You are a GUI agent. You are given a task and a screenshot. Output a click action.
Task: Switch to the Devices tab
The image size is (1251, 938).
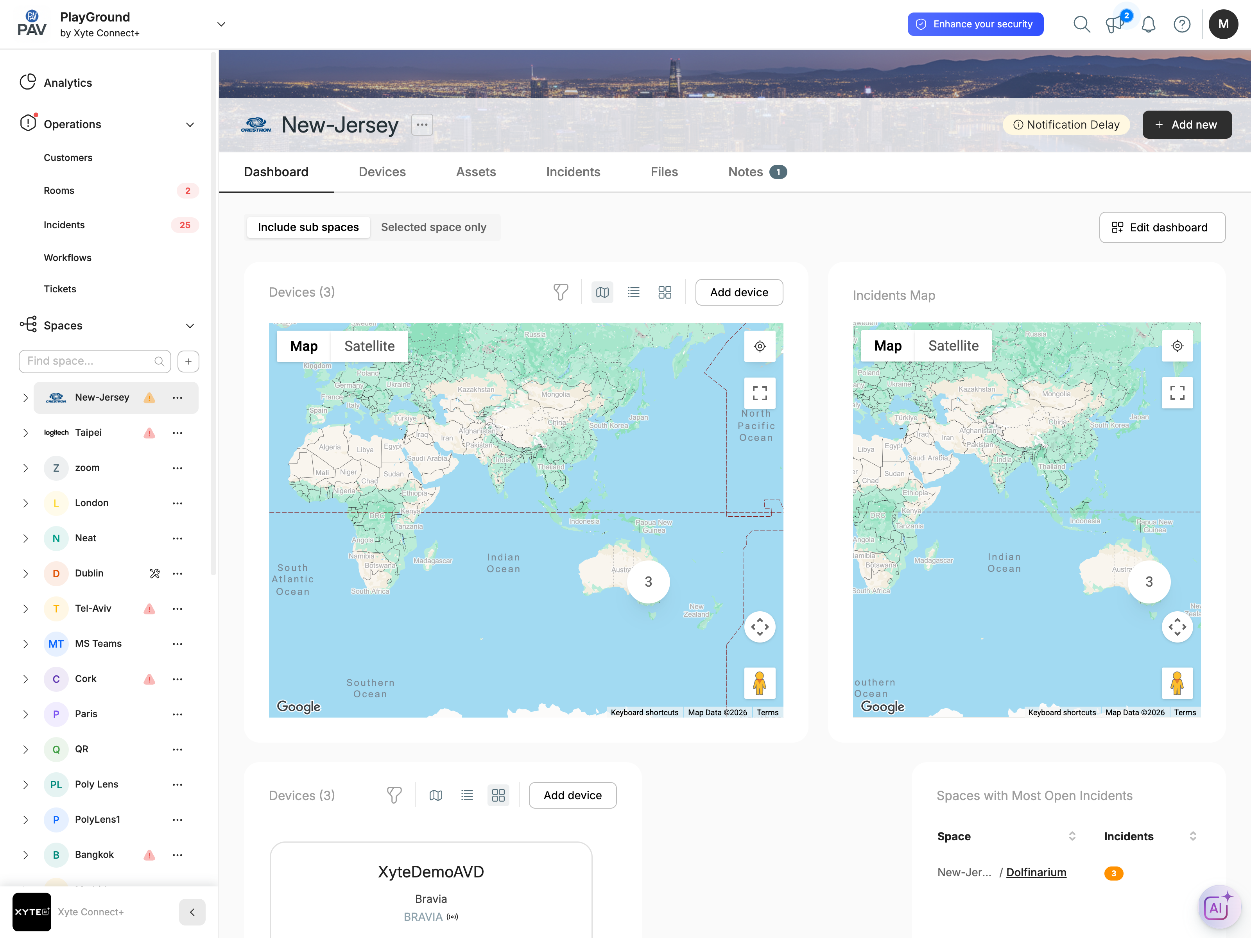[382, 172]
